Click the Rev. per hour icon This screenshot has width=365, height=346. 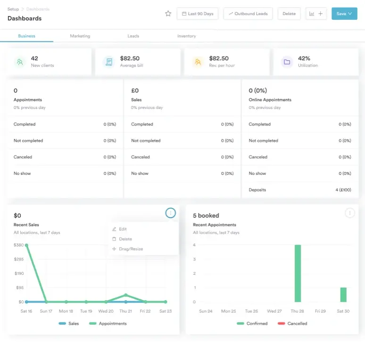[198, 62]
